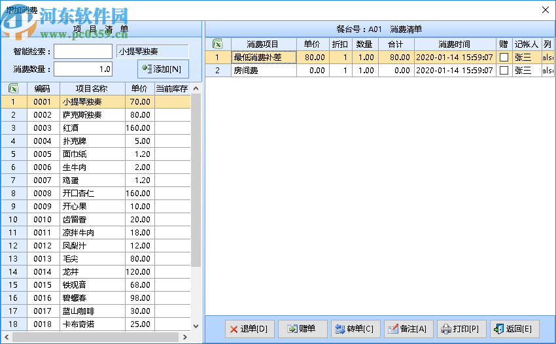The width and height of the screenshot is (556, 344).
Task: Toggle the 赠 checkbox for 房间费 row
Action: (504, 70)
